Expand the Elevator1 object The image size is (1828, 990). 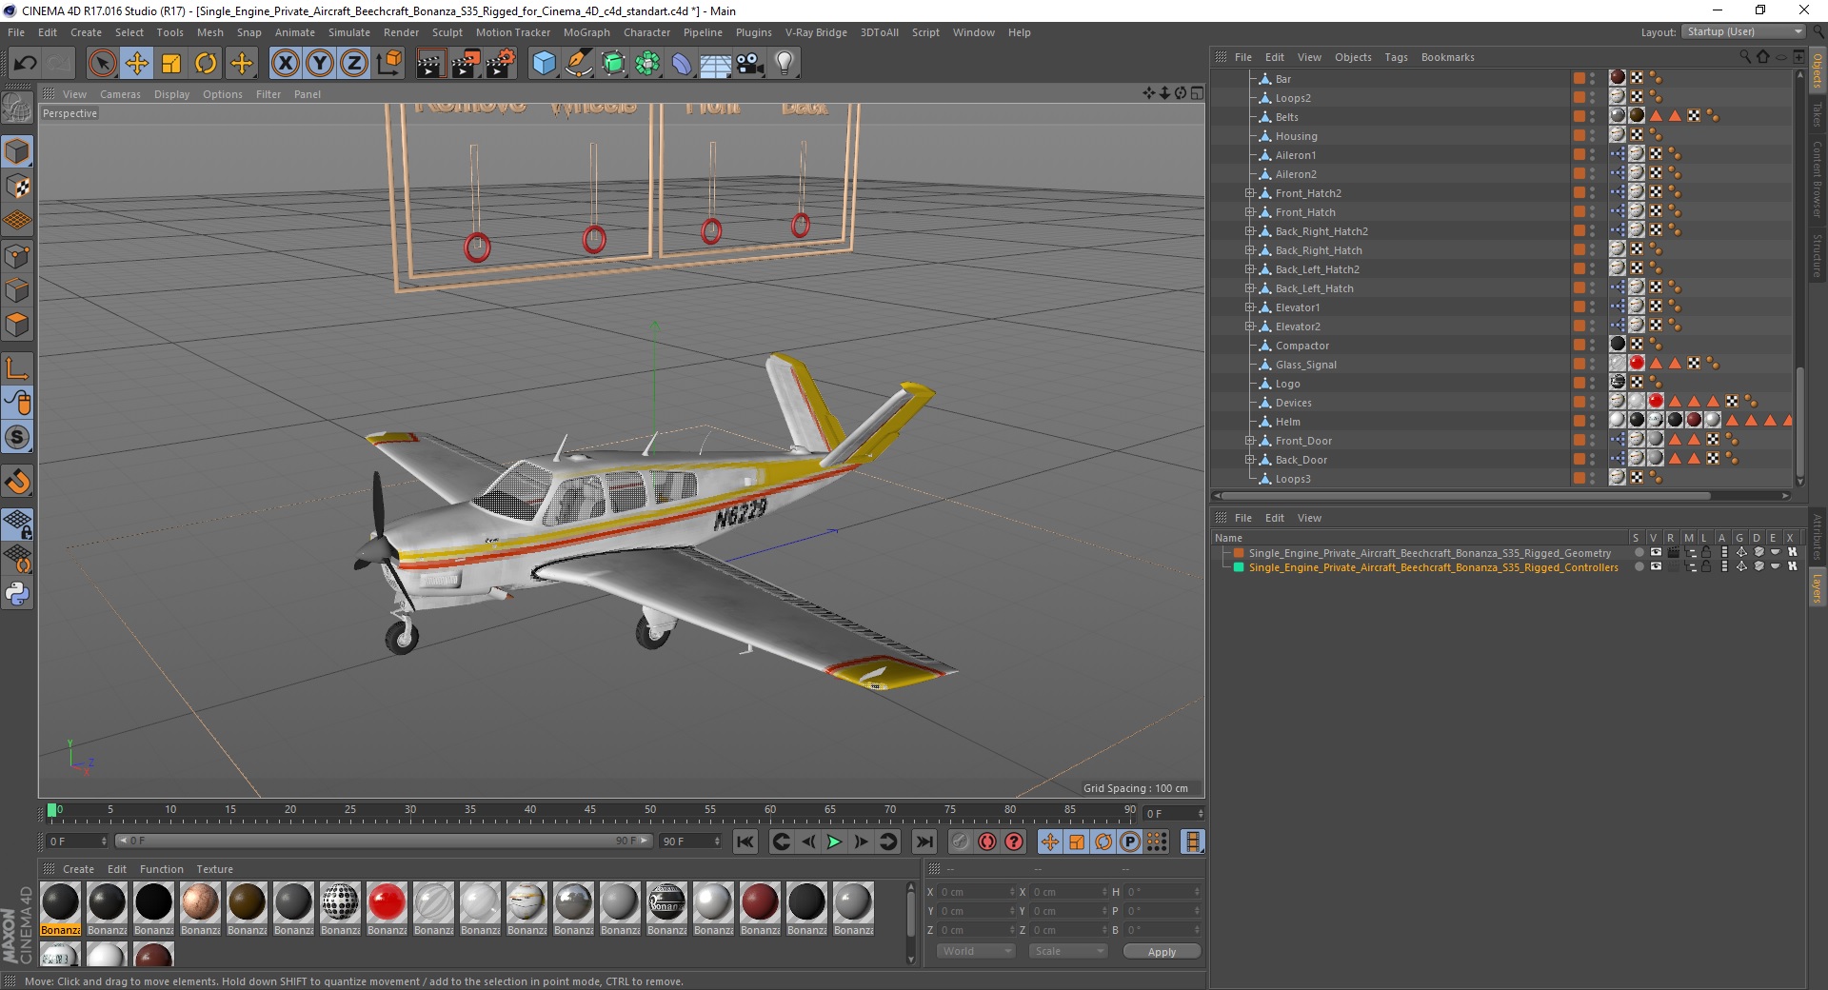tap(1249, 307)
